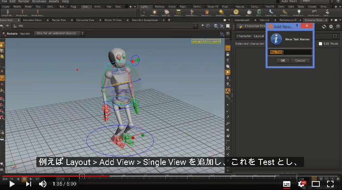
Task: Open the left shelf set options arrow
Action: pyautogui.click(x=135, y=7)
